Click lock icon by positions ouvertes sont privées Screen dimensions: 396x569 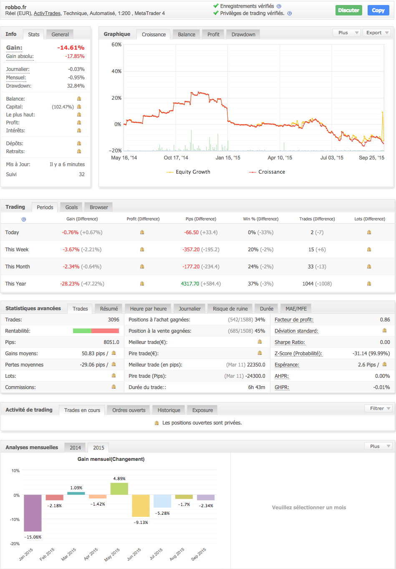156,423
